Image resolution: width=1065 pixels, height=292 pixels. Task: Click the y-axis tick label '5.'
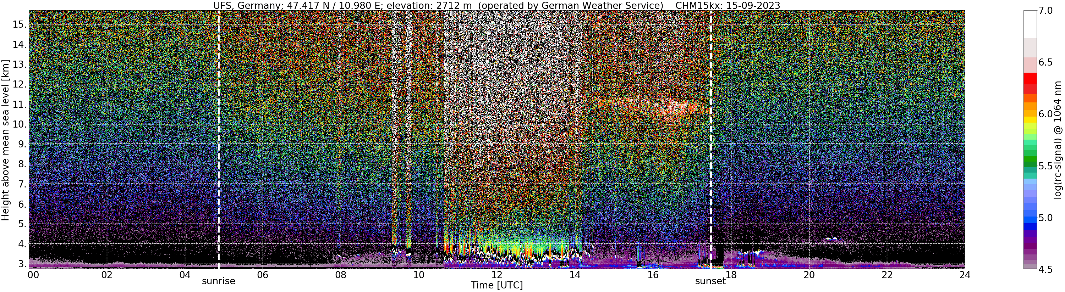pos(22,224)
